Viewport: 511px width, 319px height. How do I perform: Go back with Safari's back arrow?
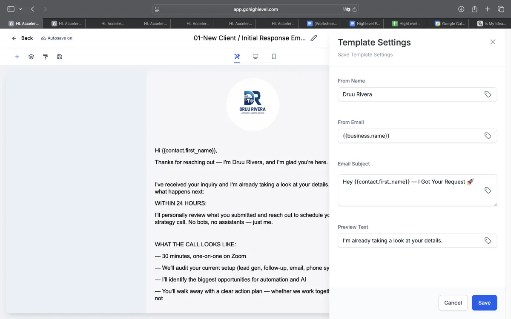point(32,9)
